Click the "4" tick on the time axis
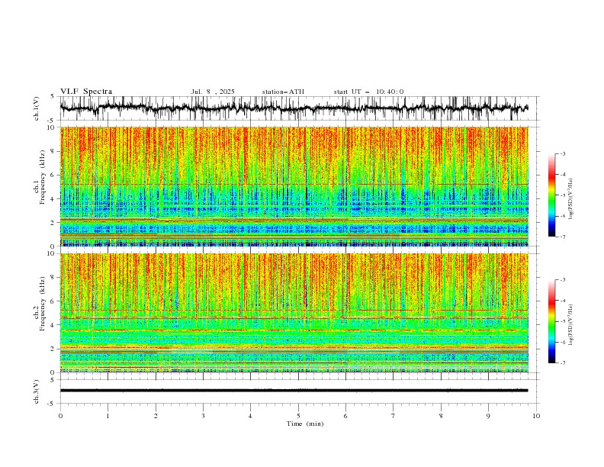The image size is (604, 467). pos(250,416)
